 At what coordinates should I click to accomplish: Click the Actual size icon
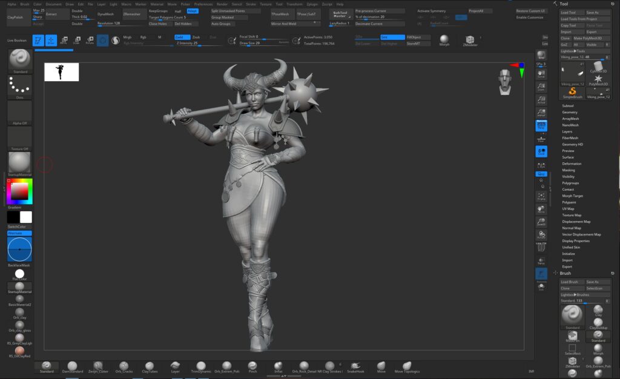tap(541, 99)
